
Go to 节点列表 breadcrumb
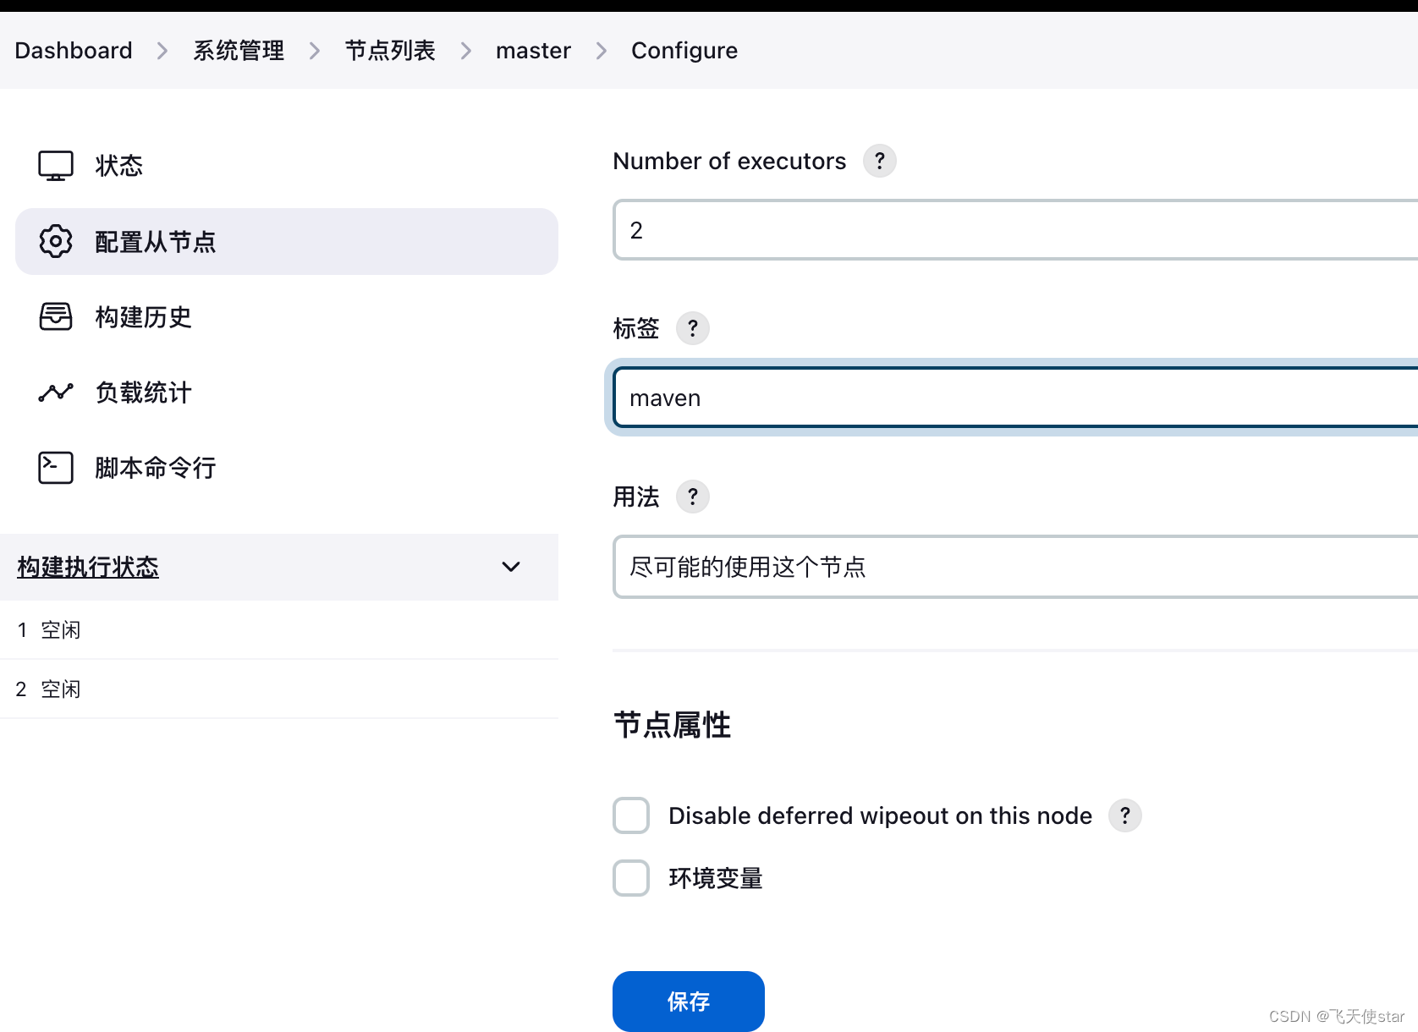(x=390, y=51)
